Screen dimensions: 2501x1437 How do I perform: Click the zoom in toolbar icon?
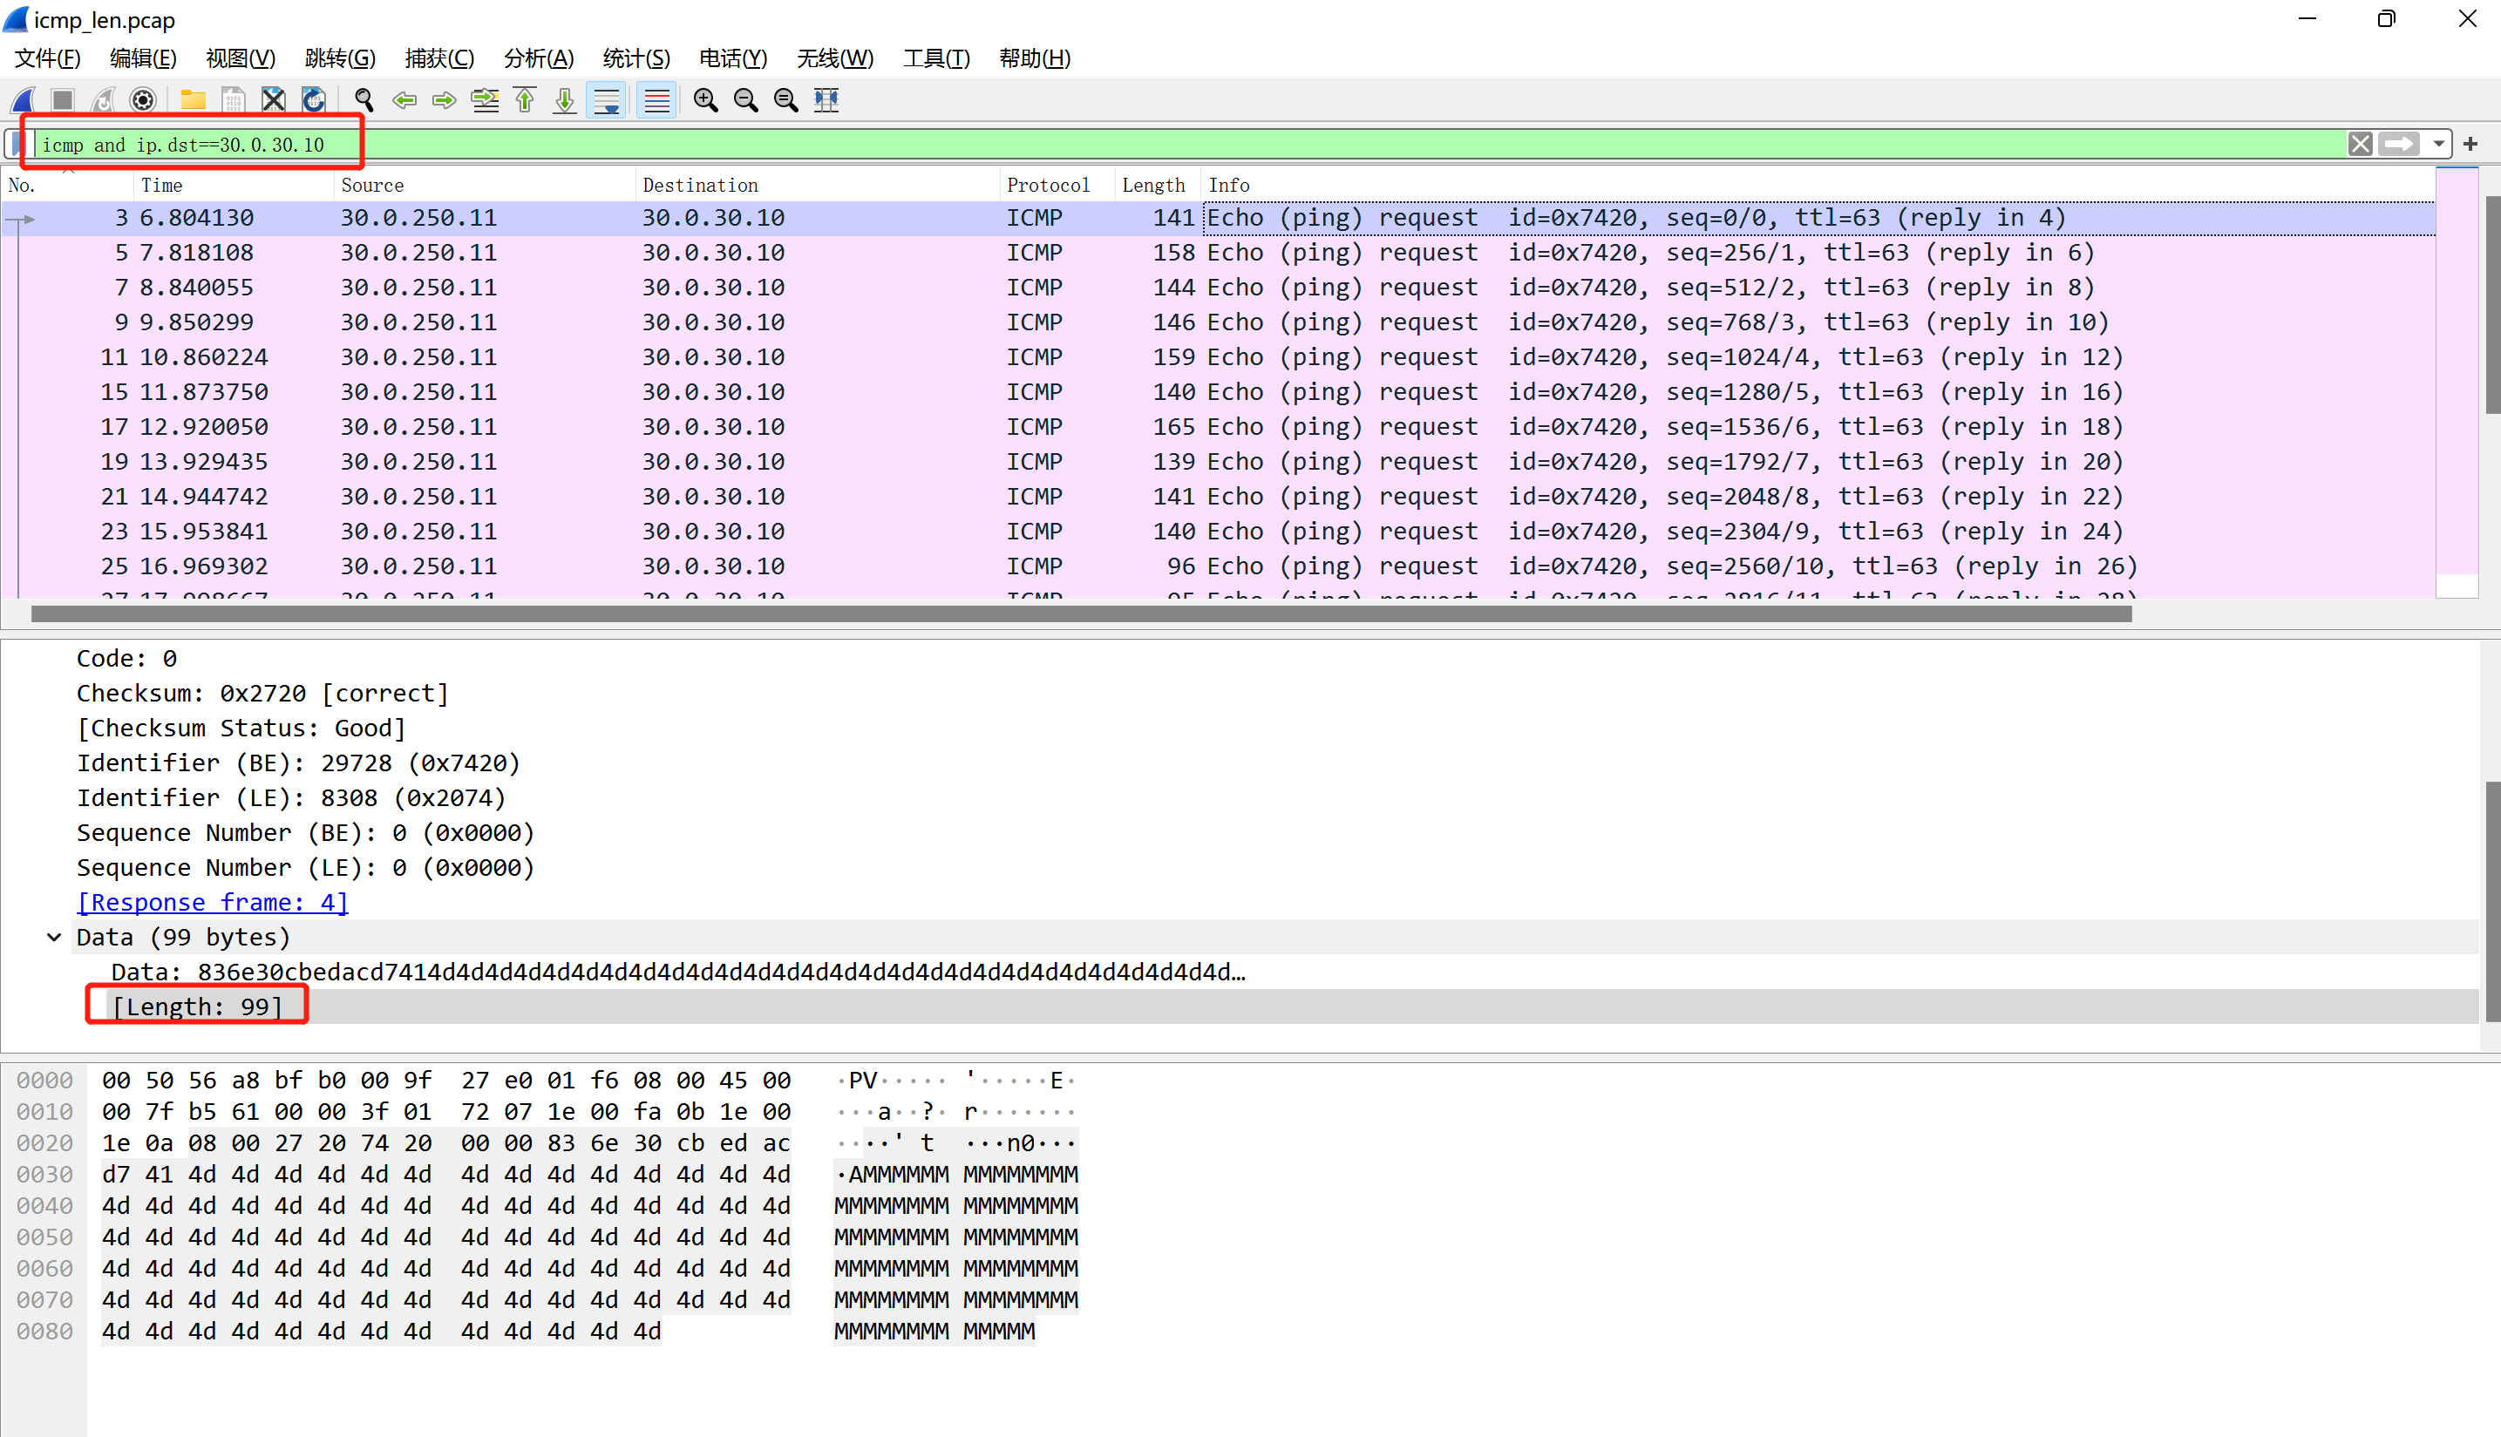pyautogui.click(x=706, y=99)
